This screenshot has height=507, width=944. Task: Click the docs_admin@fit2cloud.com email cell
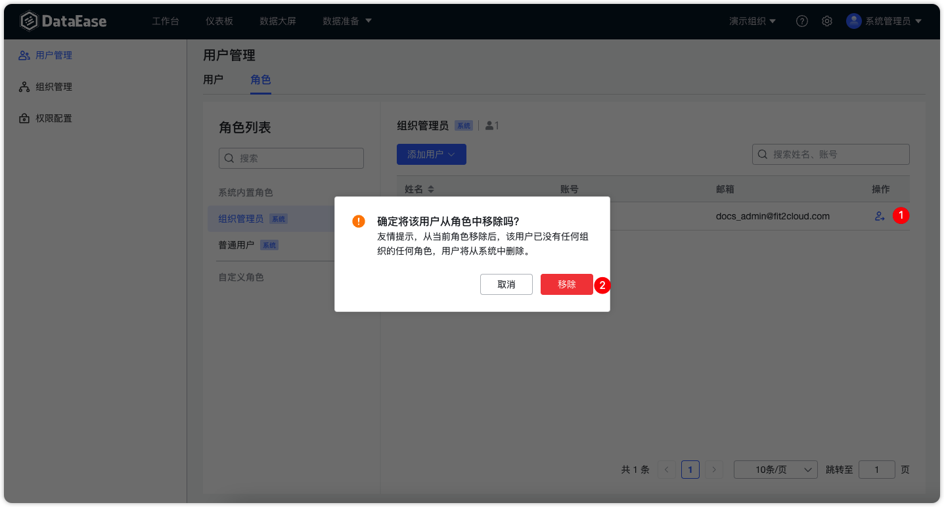tap(773, 216)
